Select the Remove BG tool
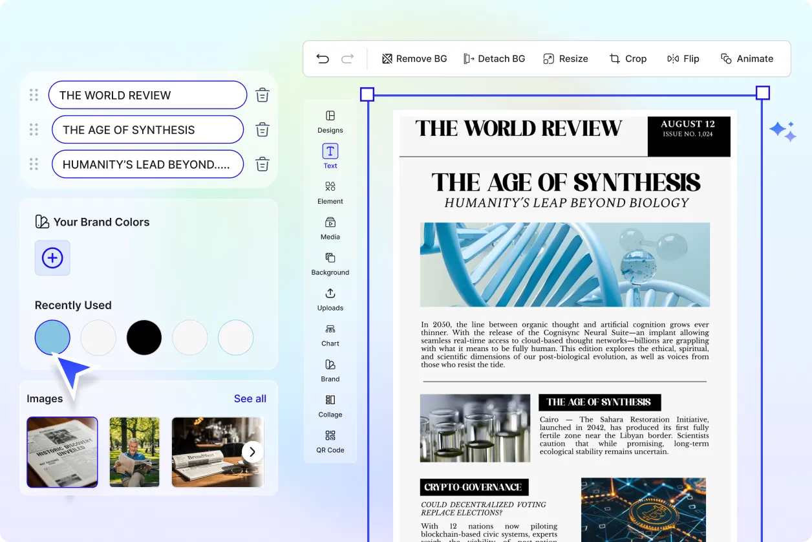This screenshot has height=542, width=812. tap(414, 59)
